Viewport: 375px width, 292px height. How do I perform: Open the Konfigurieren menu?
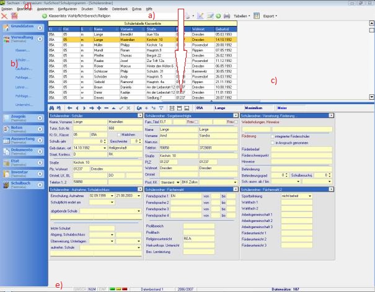(68, 9)
